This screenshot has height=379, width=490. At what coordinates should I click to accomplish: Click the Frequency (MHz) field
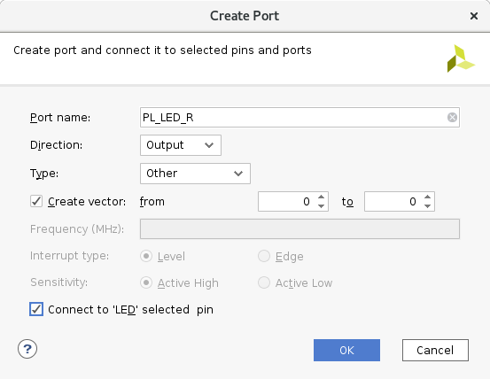point(299,228)
